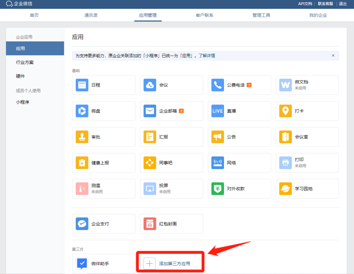
Task: Click the 学习园地 label text
Action: 304,189
